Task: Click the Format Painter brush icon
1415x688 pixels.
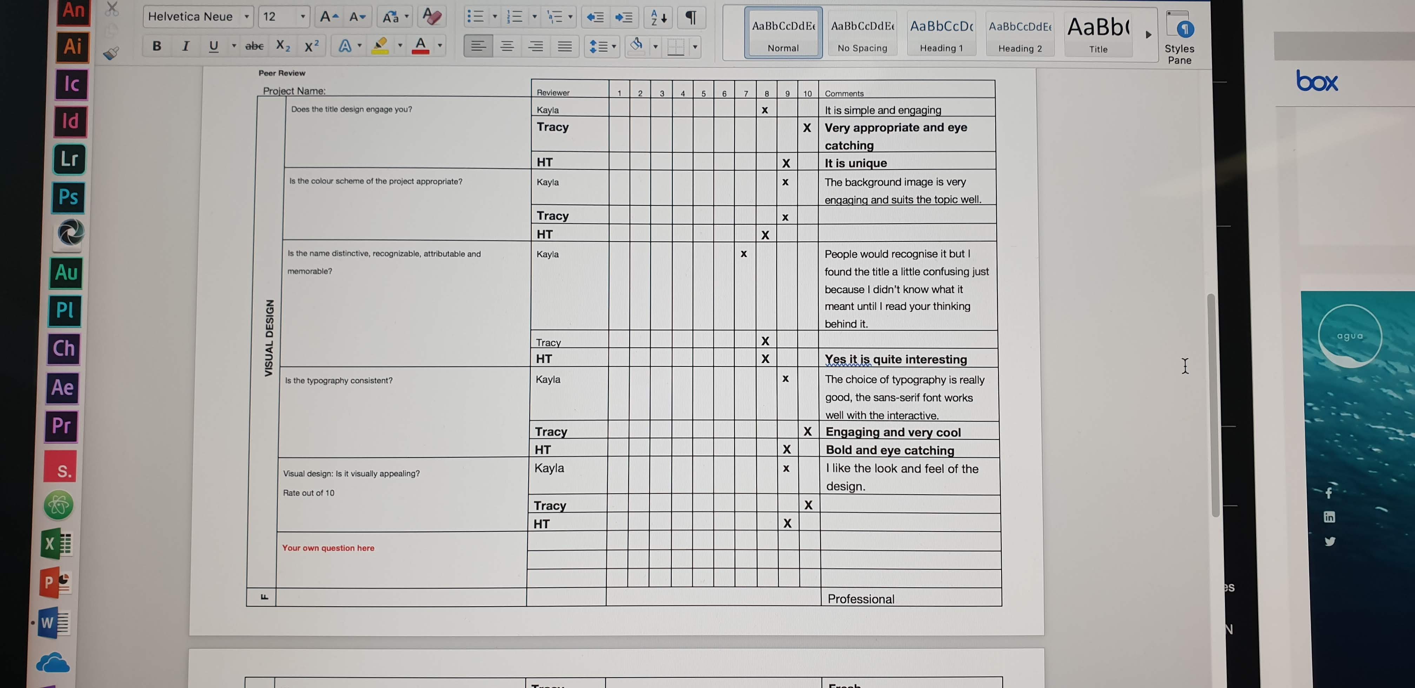Action: (x=111, y=53)
